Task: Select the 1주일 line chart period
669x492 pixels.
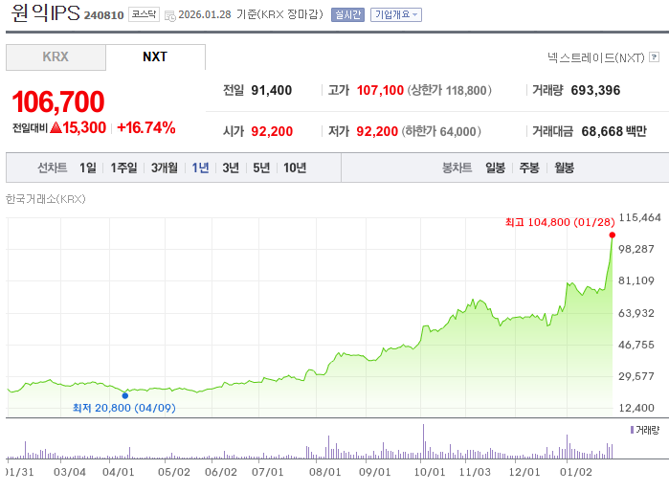Action: 123,168
